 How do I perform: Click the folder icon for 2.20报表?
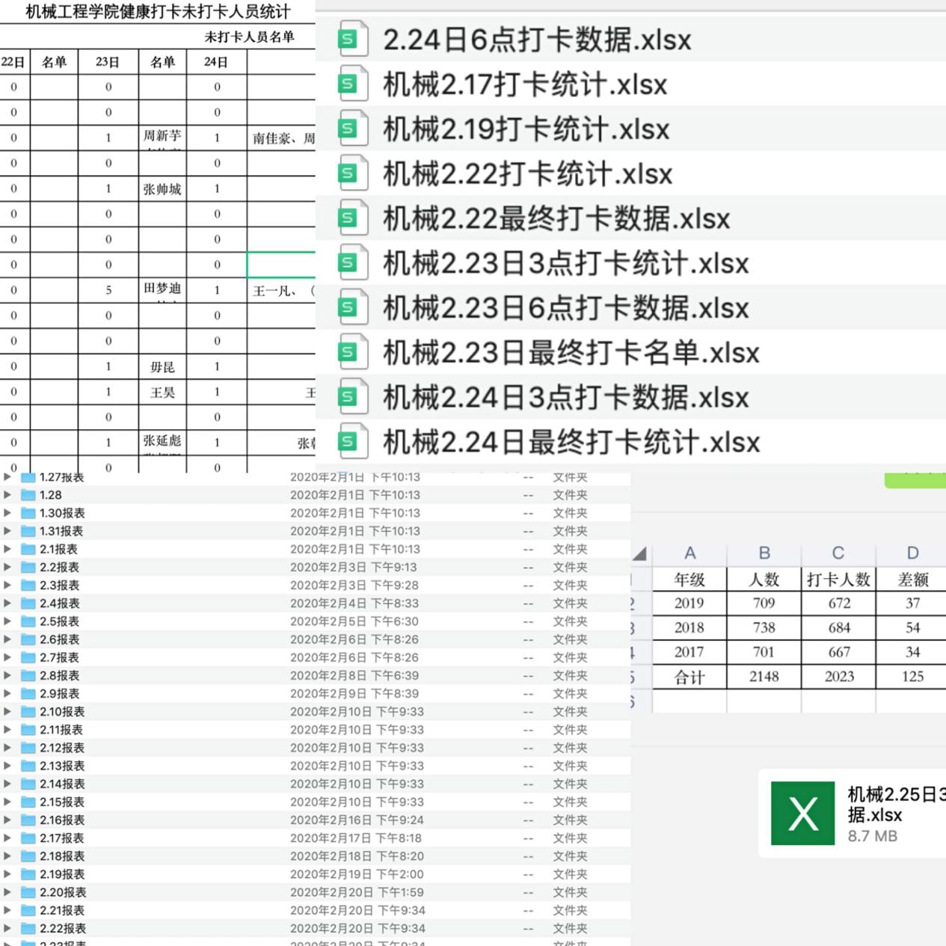coord(28,892)
